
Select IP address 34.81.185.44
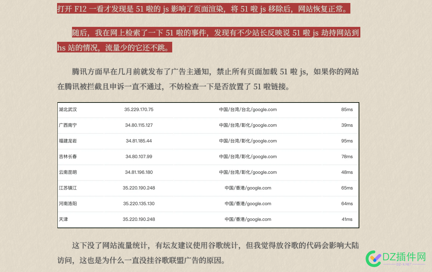(139, 141)
